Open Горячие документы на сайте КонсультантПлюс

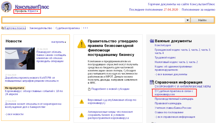(181, 4)
